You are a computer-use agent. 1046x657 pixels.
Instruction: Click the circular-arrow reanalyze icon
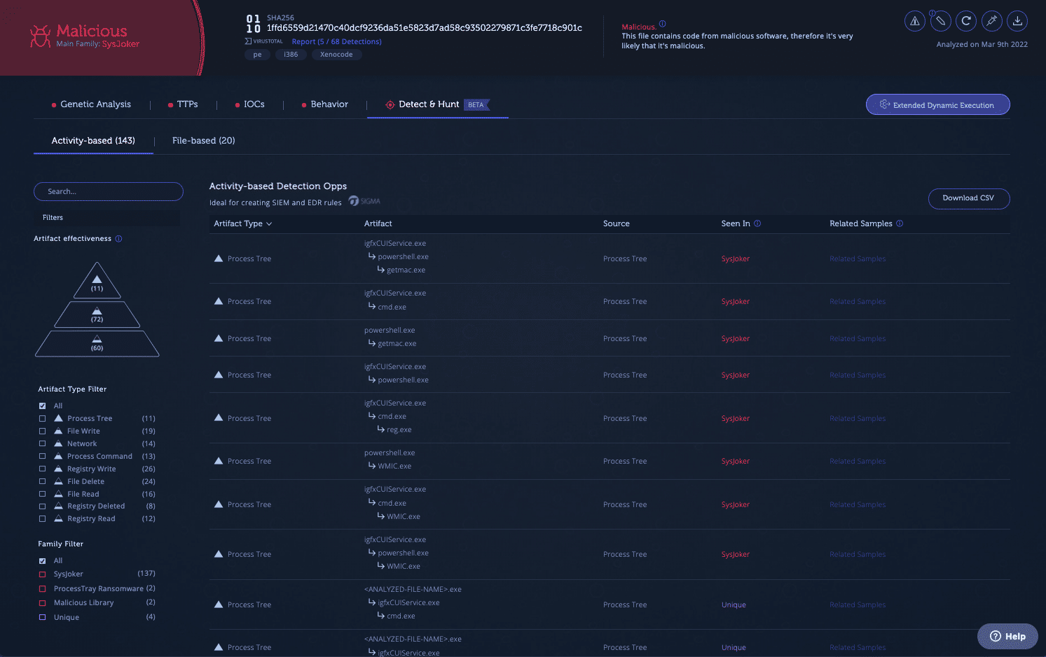click(x=966, y=21)
